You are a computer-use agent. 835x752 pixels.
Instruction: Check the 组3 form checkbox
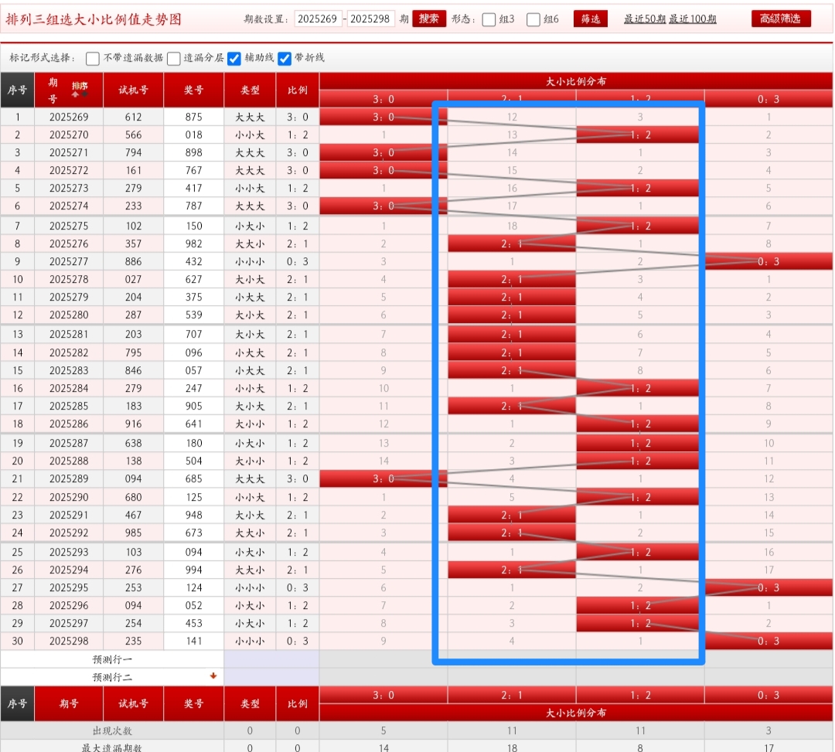(x=489, y=19)
